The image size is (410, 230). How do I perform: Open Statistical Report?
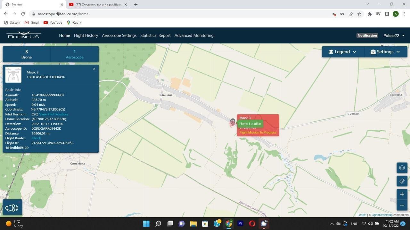[155, 35]
